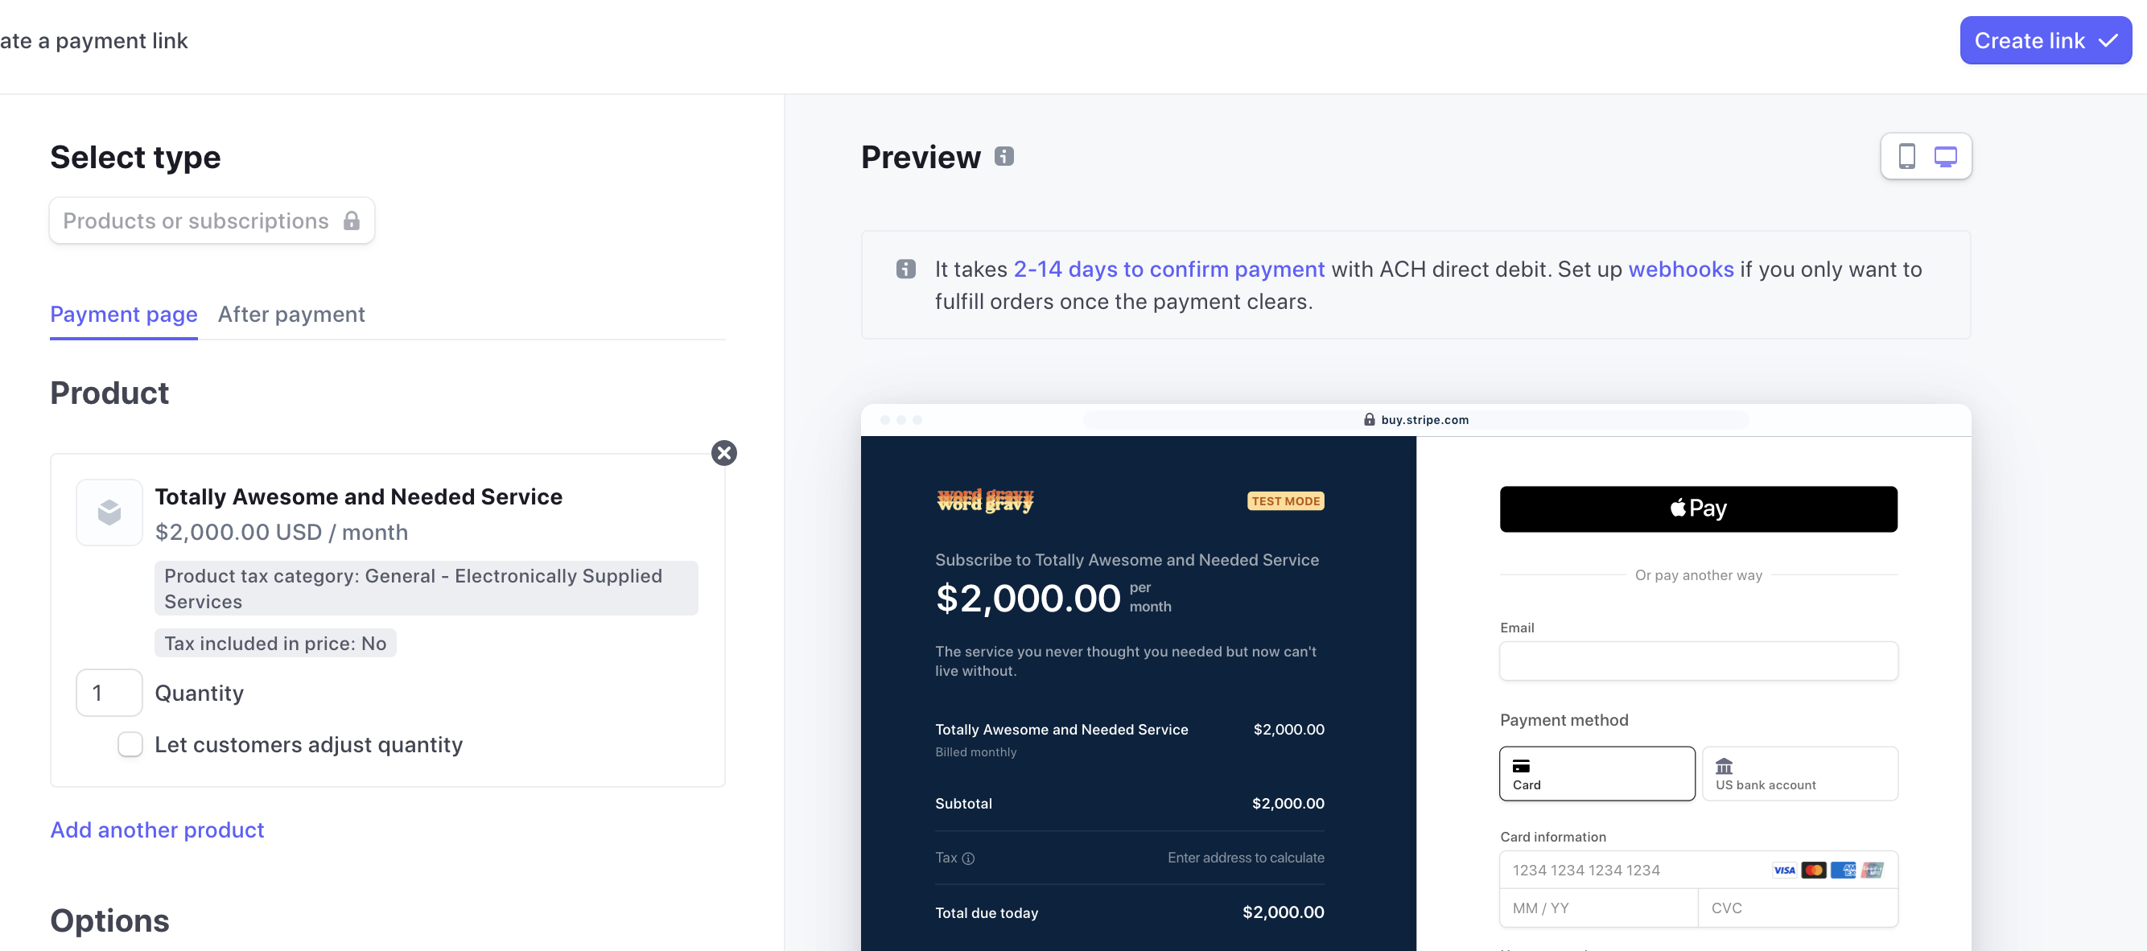
Task: Click the $2,000.00 USD / month price
Action: click(281, 533)
